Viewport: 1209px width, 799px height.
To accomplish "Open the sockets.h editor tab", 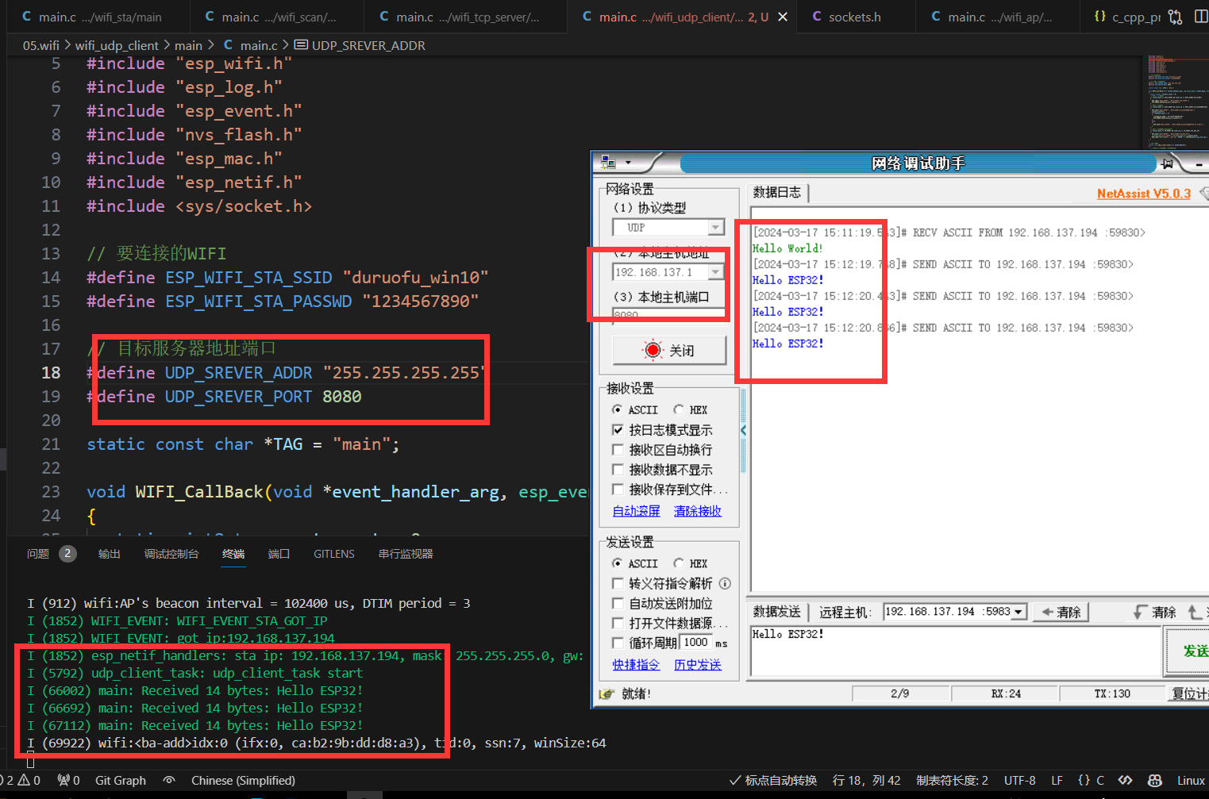I will tap(854, 17).
